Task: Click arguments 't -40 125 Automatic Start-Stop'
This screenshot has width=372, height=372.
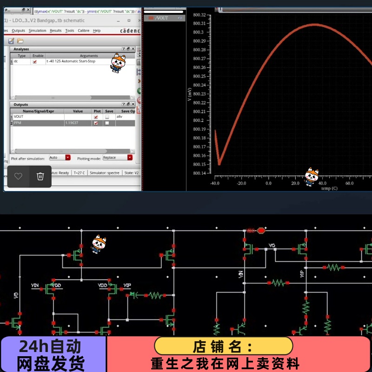Action: click(x=71, y=61)
